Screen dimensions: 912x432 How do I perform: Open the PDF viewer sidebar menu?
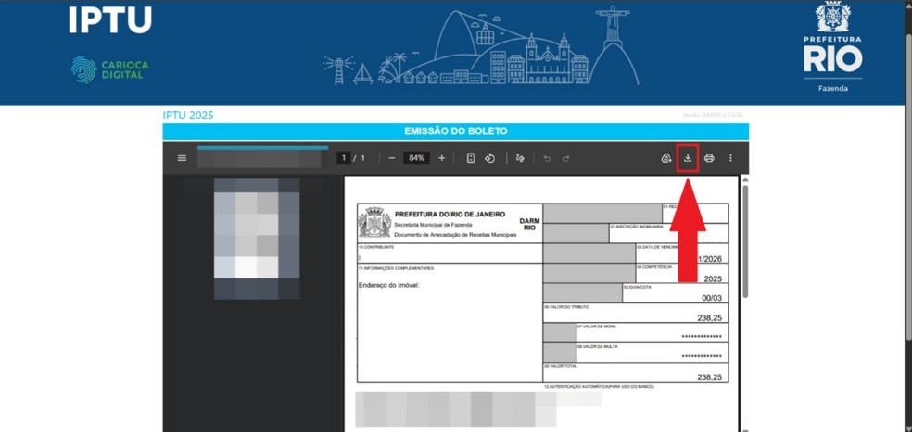[182, 158]
